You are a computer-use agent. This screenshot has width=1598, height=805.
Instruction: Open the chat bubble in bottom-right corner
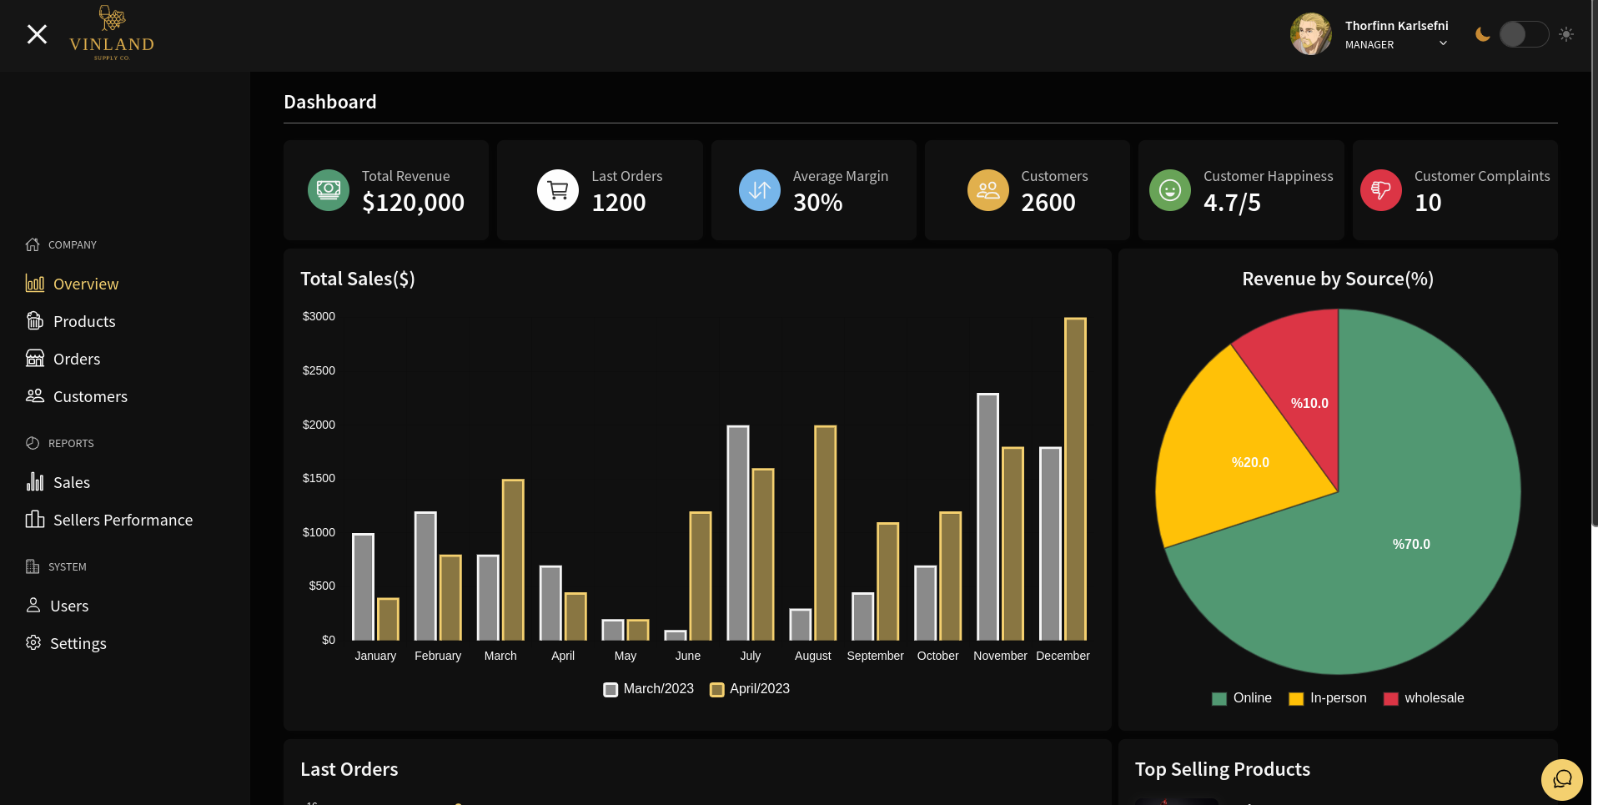pos(1563,780)
